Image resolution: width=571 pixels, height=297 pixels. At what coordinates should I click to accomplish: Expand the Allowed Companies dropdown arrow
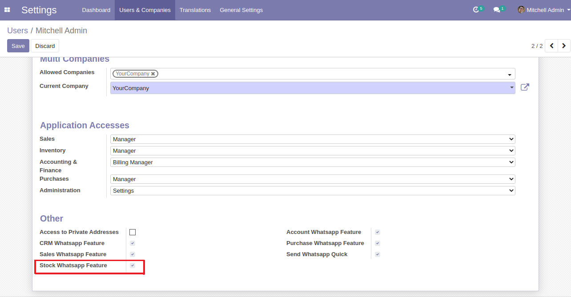click(510, 75)
